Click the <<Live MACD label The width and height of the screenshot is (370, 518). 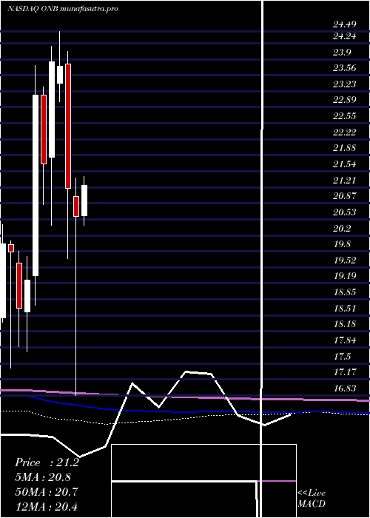tap(312, 498)
